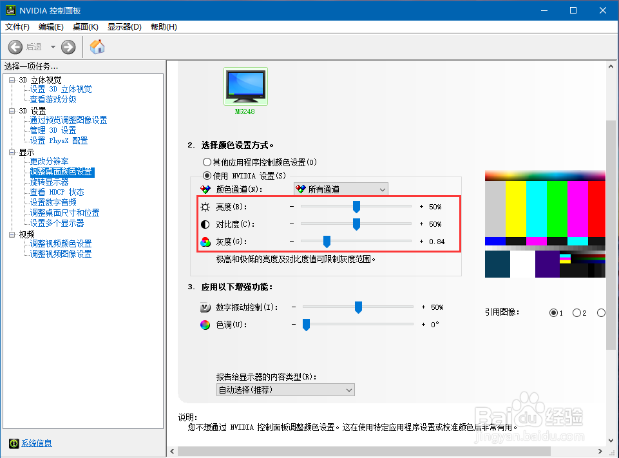Click the brightness minus sign
Screen dimensions: 619x458
pos(292,207)
